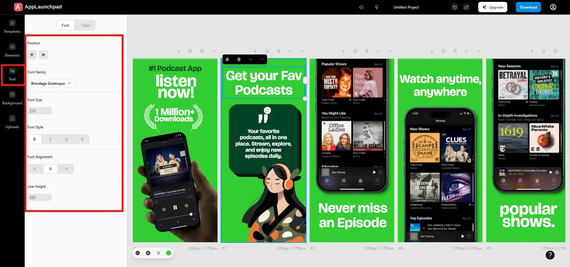Screen dimensions: 570x267
Task: Duplicate screenshot #1
Action: 190,51
